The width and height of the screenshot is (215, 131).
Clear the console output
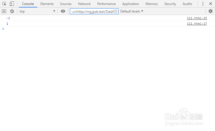(x=12, y=11)
